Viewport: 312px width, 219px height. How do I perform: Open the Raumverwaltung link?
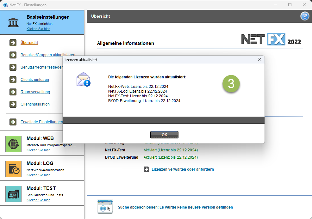[x=35, y=92]
